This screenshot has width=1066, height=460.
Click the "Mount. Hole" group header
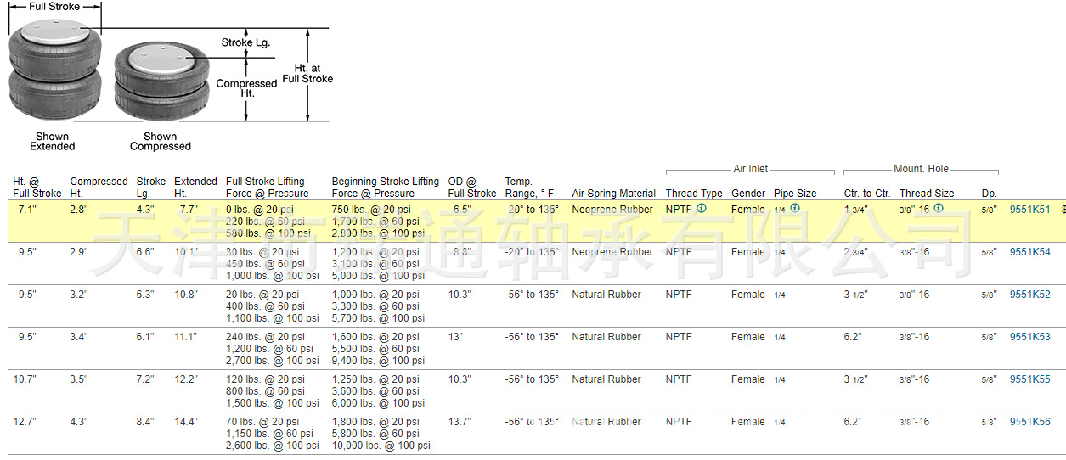point(921,169)
